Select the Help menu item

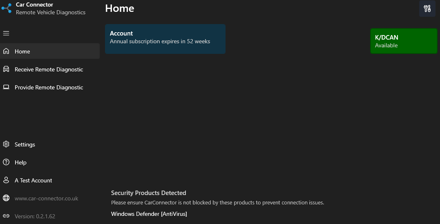tap(20, 162)
